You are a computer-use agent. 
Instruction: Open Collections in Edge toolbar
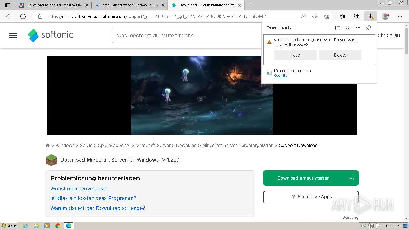pos(357,16)
